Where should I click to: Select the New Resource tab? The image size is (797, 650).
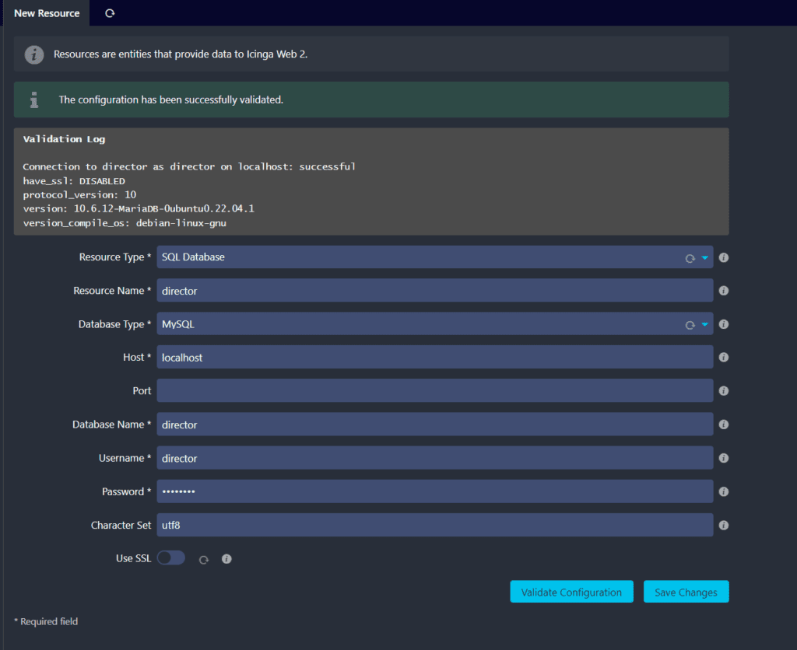47,13
